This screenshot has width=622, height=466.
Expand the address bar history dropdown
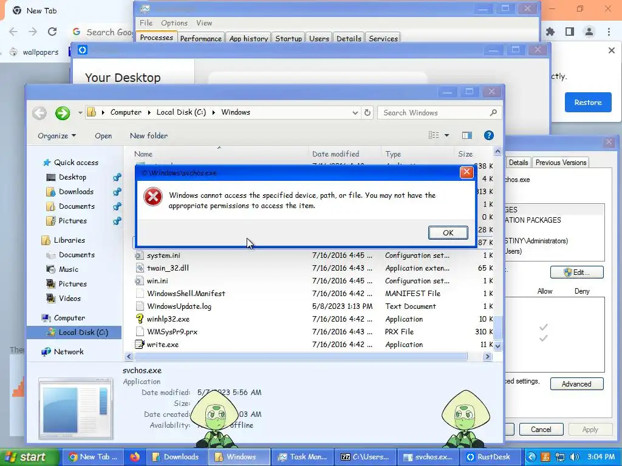[355, 113]
